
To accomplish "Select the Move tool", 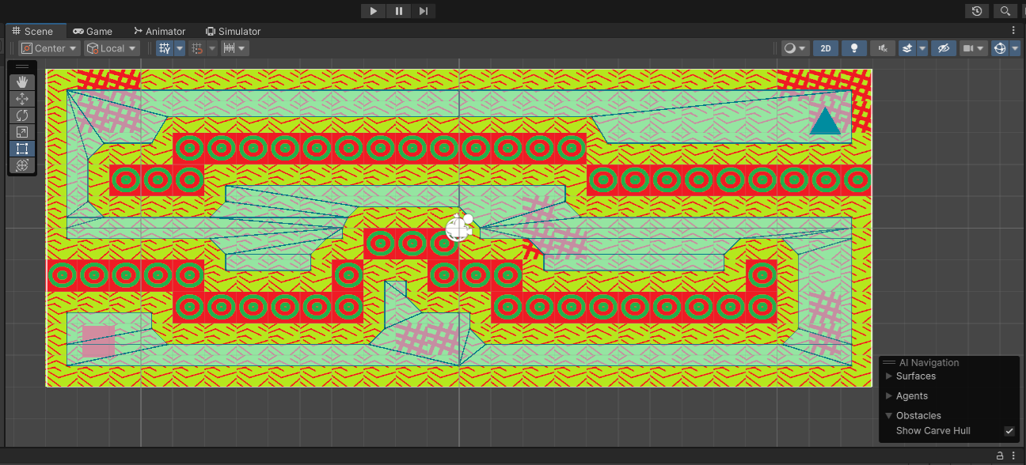I will 22,99.
